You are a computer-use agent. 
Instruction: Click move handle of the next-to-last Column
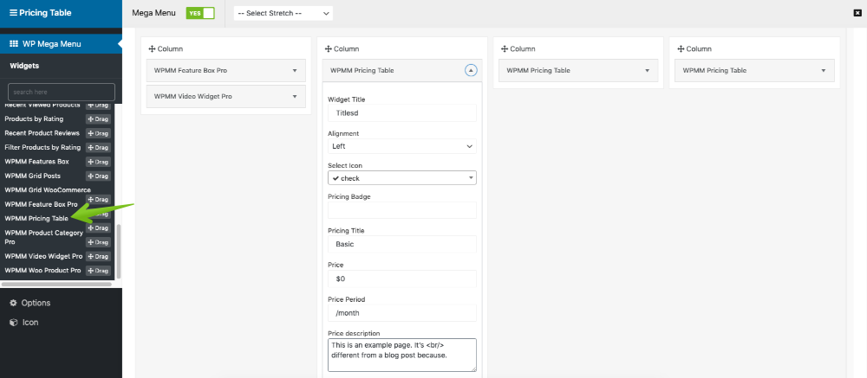pos(505,49)
